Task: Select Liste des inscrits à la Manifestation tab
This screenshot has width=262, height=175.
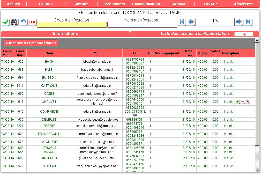Action: 195,34
